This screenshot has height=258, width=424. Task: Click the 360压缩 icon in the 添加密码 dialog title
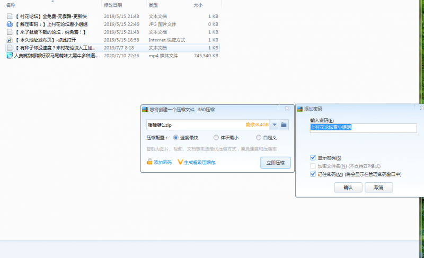(300, 109)
